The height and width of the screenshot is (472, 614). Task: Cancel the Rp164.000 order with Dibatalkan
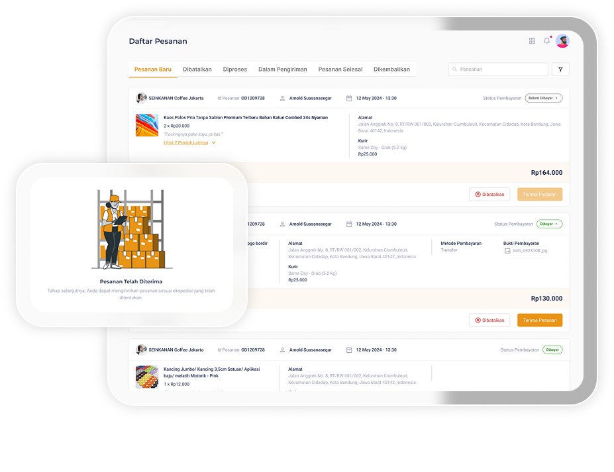[x=489, y=194]
